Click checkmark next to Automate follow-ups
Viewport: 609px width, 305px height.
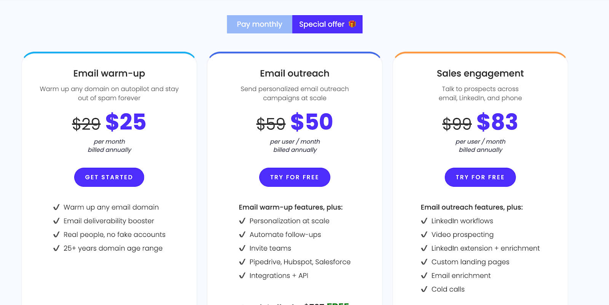point(242,235)
